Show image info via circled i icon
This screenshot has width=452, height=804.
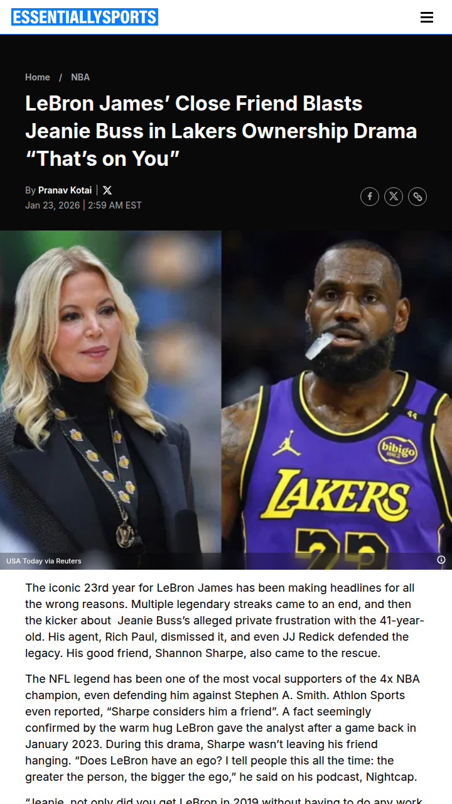click(441, 560)
